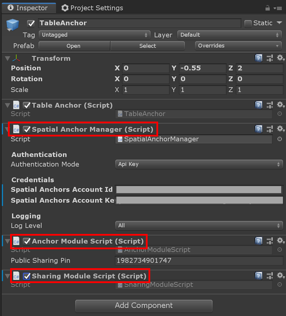Open Transform component help reference icon
The height and width of the screenshot is (316, 286).
259,58
